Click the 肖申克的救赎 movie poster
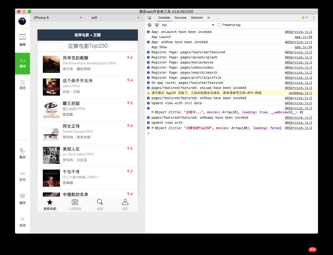The height and width of the screenshot is (255, 333). tap(51, 64)
